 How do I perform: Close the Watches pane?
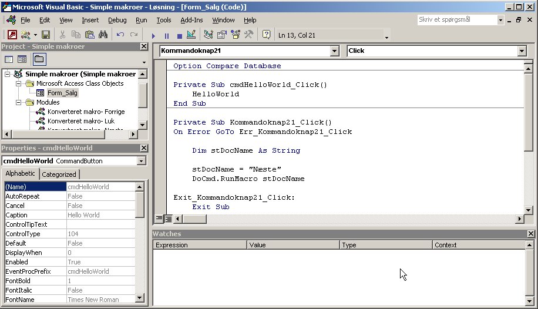point(531,234)
